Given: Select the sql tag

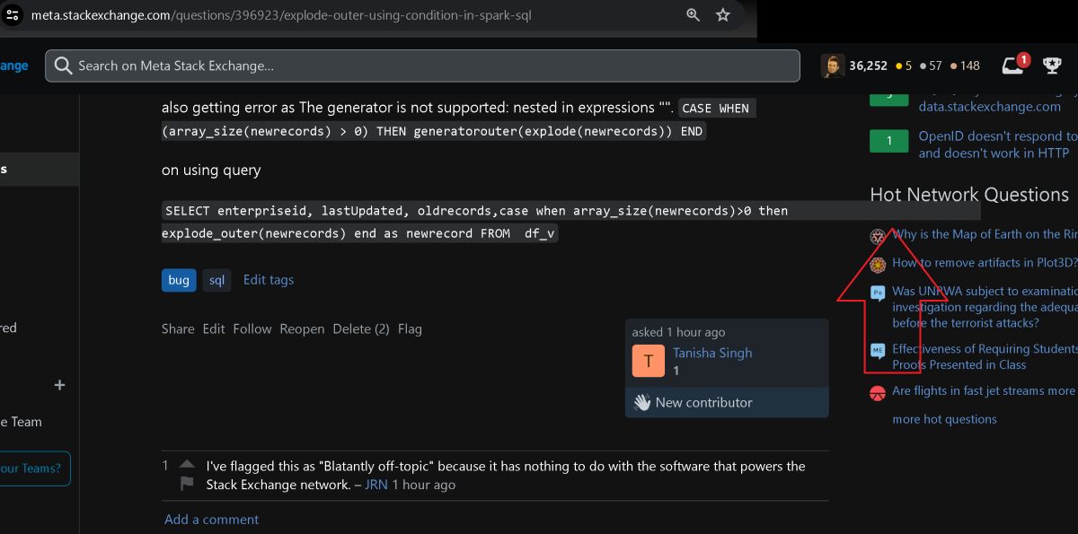Looking at the screenshot, I should point(216,280).
